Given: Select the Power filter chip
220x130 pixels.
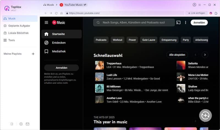Looking at the screenshot, I should (x=132, y=40).
